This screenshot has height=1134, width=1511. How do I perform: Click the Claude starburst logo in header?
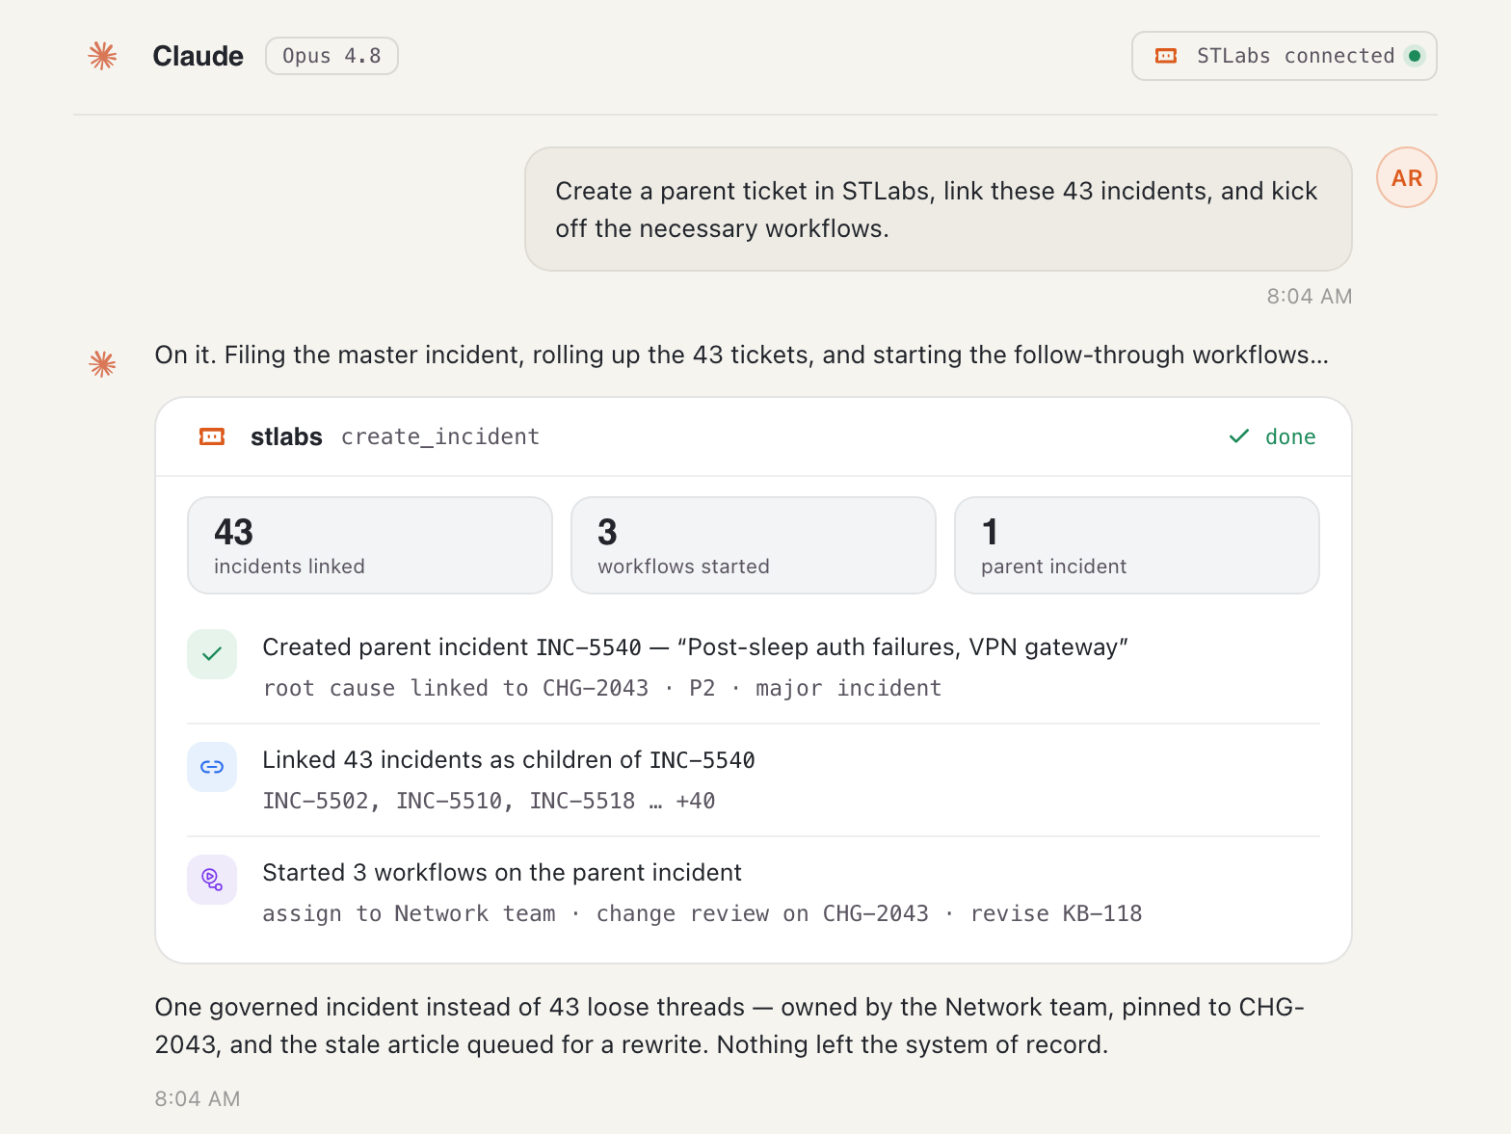coord(102,56)
